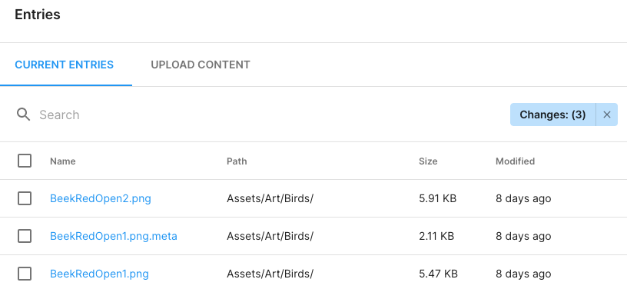Check the BeekRedOpen2.png row checkbox
This screenshot has height=289, width=627.
click(x=25, y=198)
